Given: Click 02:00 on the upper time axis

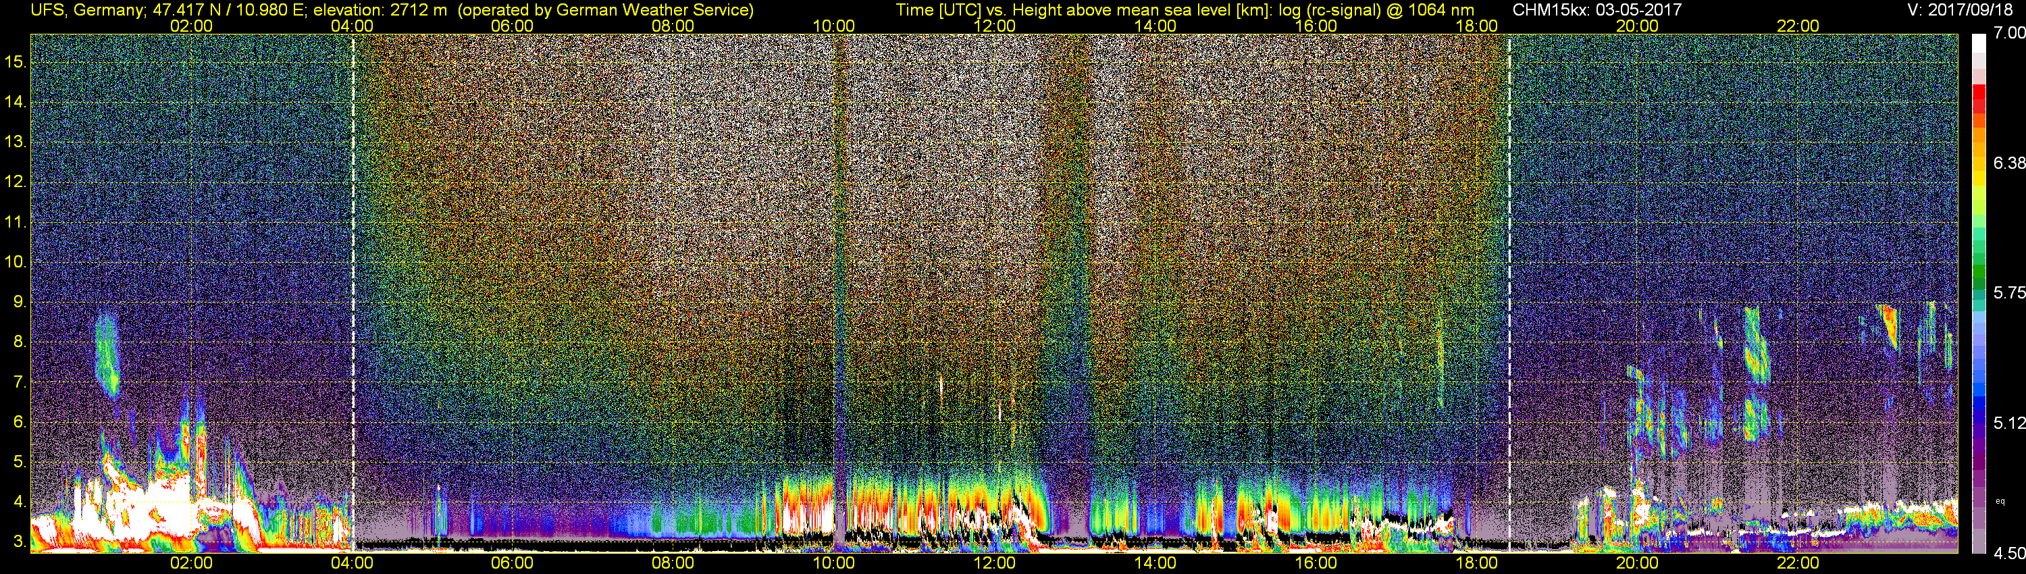Looking at the screenshot, I should 191,26.
